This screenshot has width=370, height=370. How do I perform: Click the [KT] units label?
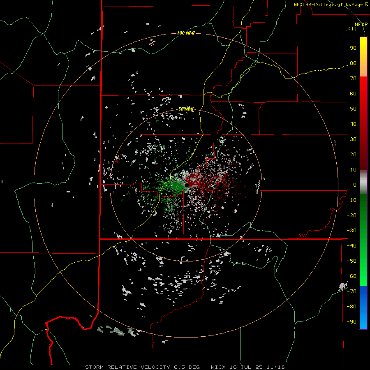351,28
